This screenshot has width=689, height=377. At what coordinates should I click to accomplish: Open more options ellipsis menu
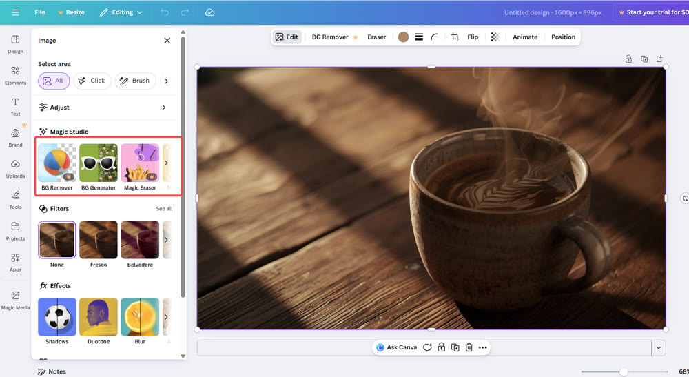pos(483,347)
